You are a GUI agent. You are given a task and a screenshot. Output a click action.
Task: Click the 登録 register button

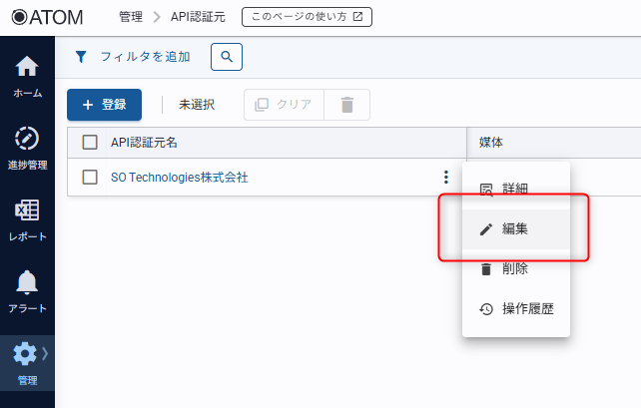pyautogui.click(x=104, y=105)
